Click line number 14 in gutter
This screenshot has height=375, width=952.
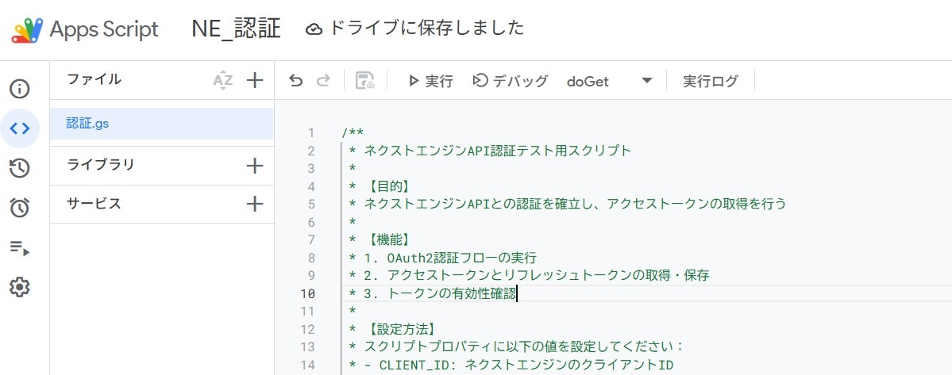(x=308, y=365)
